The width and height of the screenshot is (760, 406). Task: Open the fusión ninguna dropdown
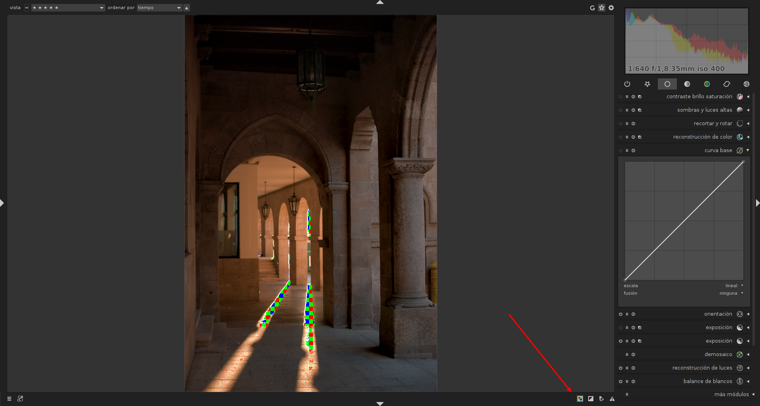pos(684,293)
